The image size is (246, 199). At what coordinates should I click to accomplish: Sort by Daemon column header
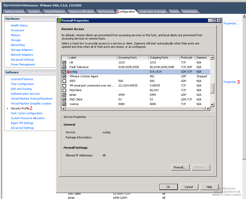pyautogui.click(x=202, y=58)
